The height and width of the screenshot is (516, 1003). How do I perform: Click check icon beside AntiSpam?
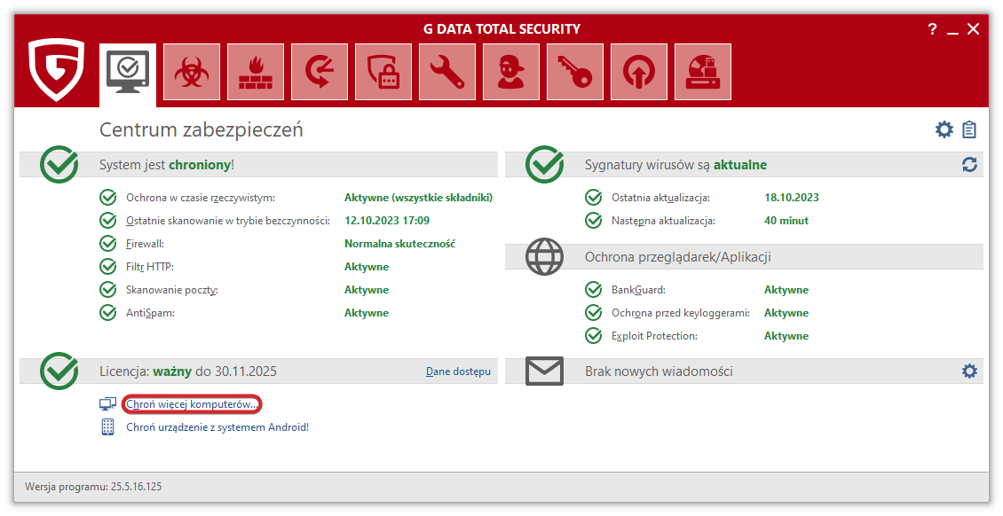coord(107,313)
